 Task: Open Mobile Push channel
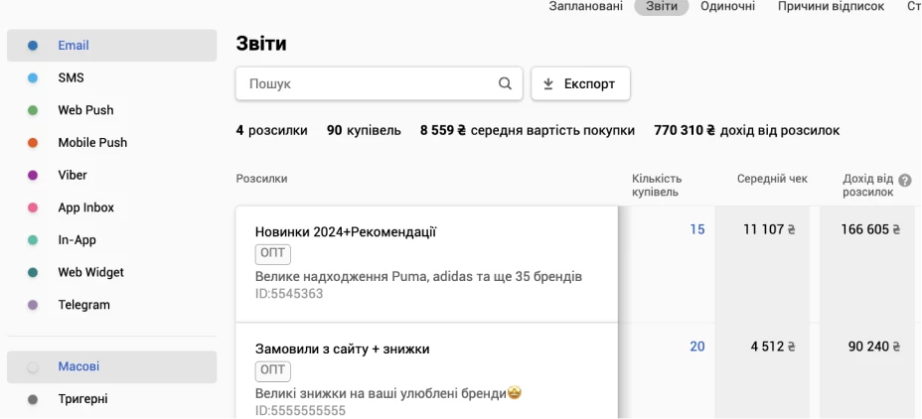[x=92, y=143]
